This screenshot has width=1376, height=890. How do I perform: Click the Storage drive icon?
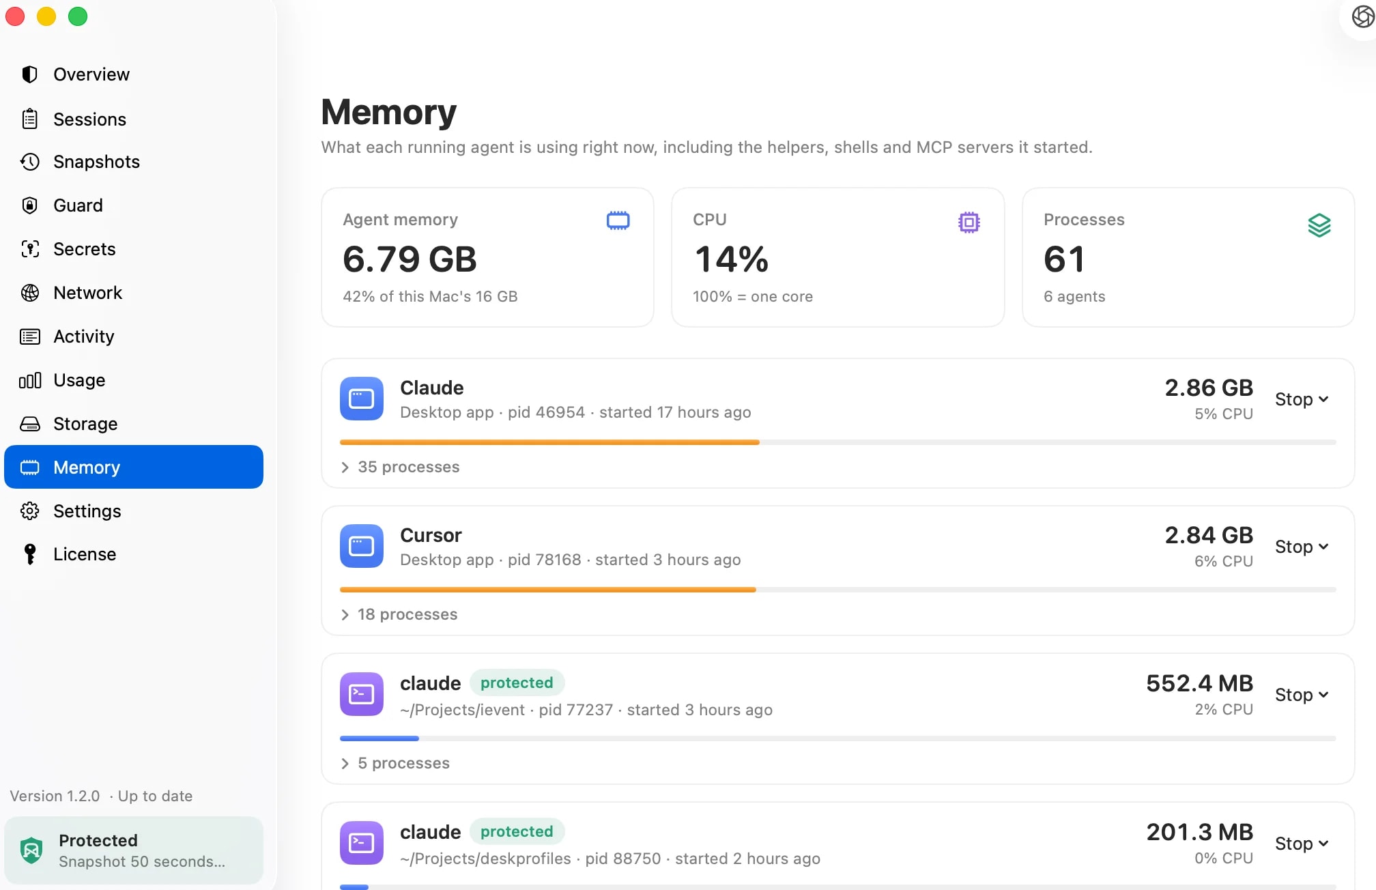[29, 424]
